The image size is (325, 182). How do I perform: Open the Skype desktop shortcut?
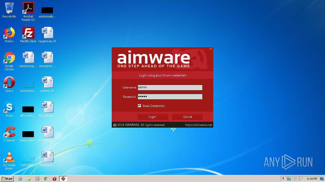pos(9,109)
